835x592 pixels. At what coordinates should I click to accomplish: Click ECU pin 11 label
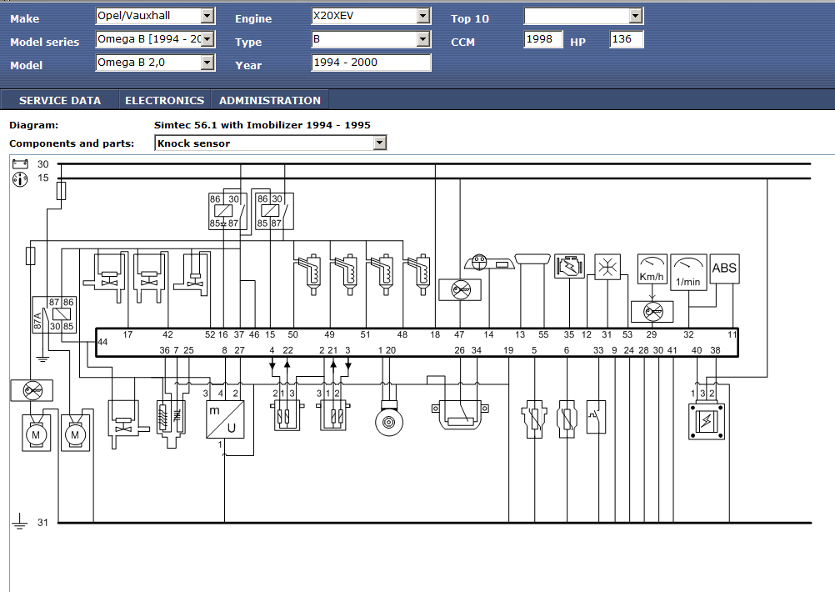pyautogui.click(x=732, y=334)
